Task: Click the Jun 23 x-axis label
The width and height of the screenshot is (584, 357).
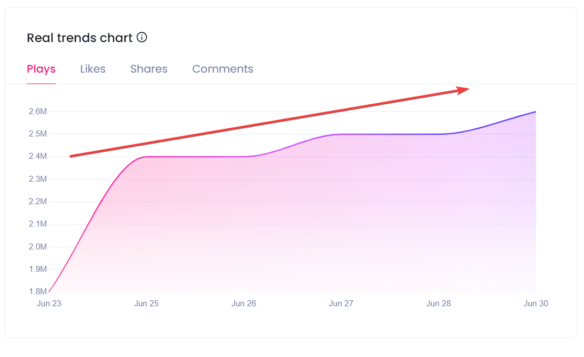Action: (49, 304)
